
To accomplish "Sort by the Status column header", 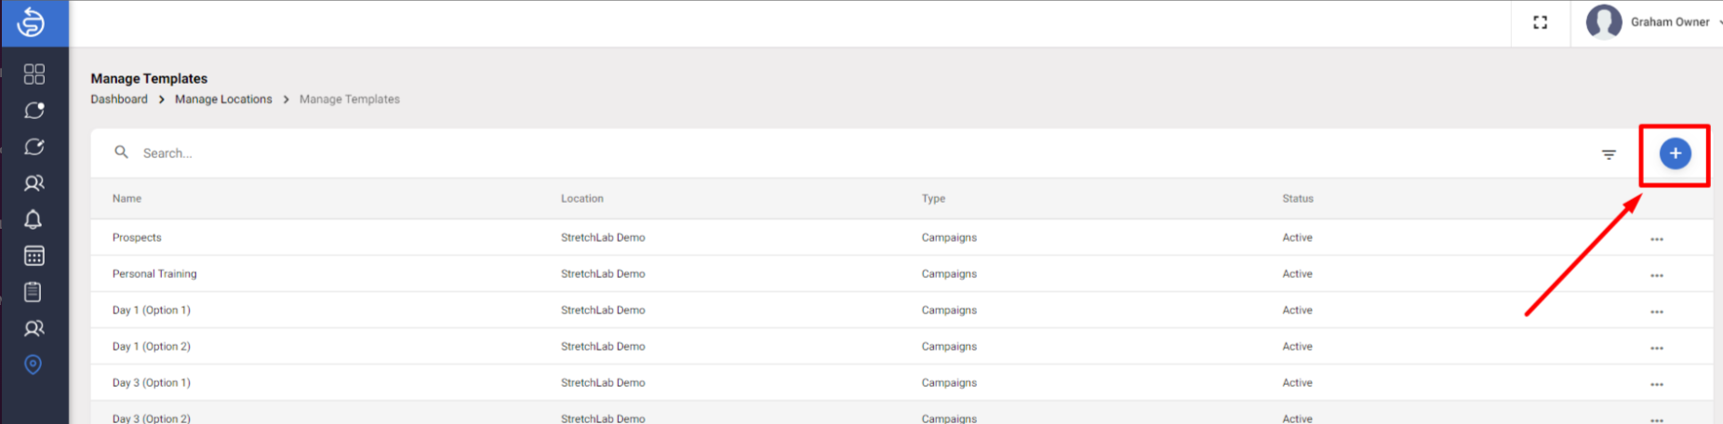I will (x=1298, y=199).
